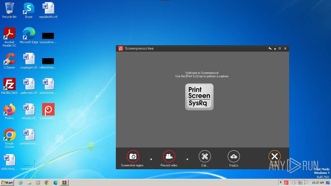This screenshot has width=331, height=186.
Task: Select FileZilla Client desktop shortcut
Action: click(x=9, y=86)
